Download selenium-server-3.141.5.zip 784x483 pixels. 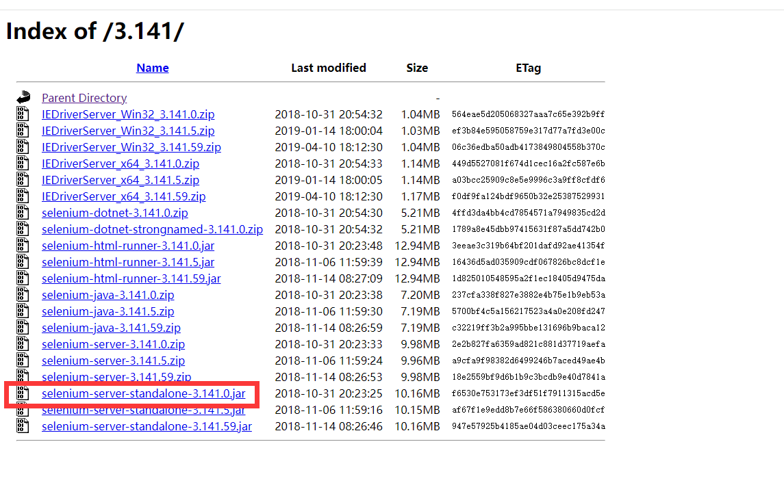114,361
